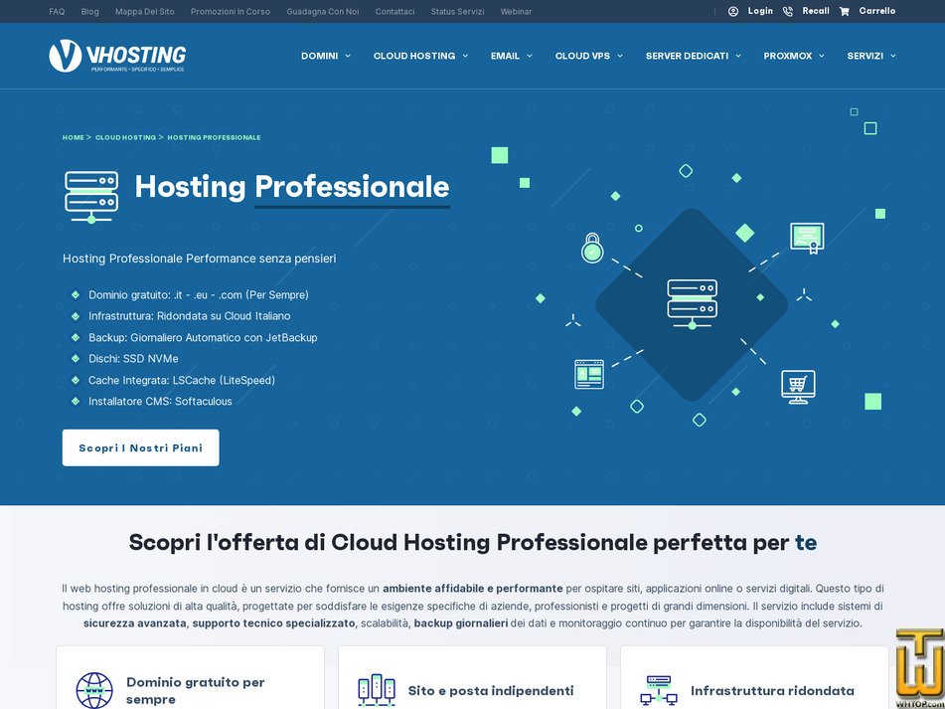Expand the DOMINI dropdown

[x=325, y=56]
